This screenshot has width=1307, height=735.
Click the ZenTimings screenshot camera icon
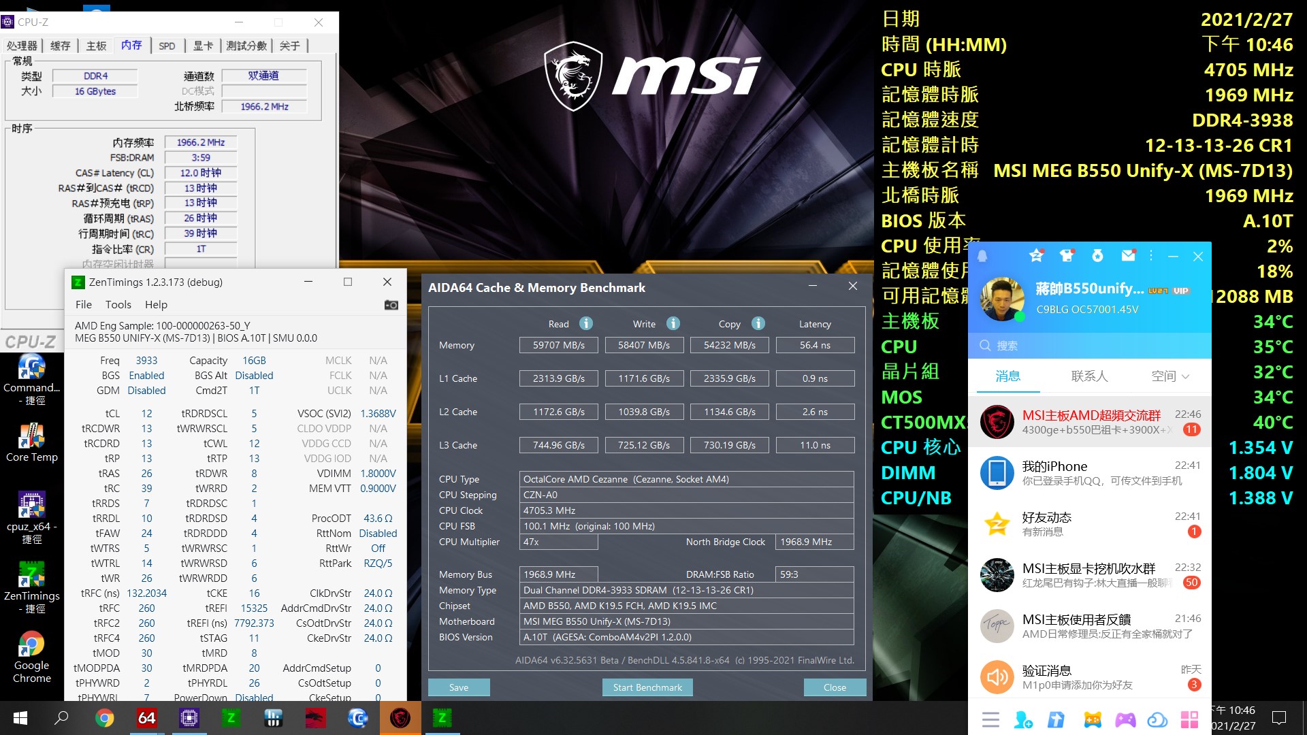(x=391, y=305)
